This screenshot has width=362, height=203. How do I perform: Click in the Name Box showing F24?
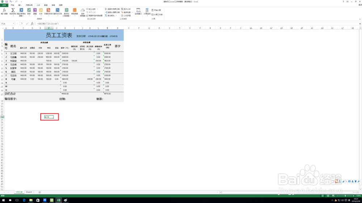click(x=7, y=23)
